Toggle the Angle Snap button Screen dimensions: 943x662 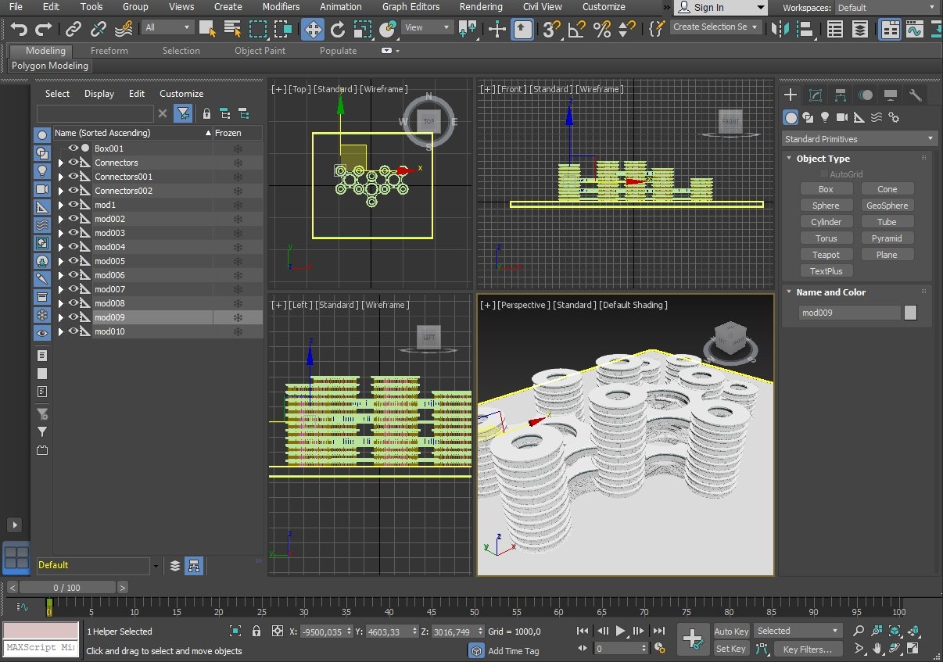(x=576, y=29)
